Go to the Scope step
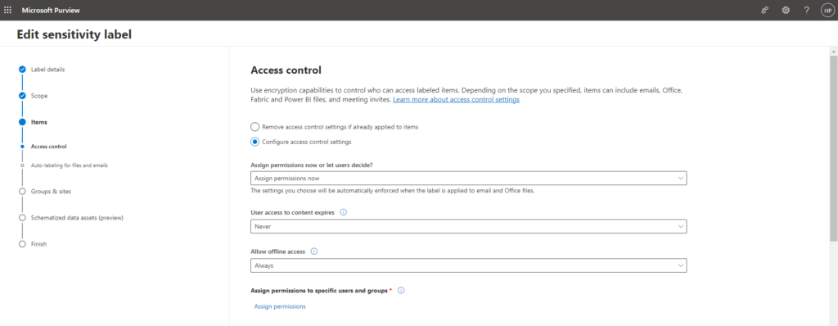Viewport: 838px width, 326px height. coord(39,96)
